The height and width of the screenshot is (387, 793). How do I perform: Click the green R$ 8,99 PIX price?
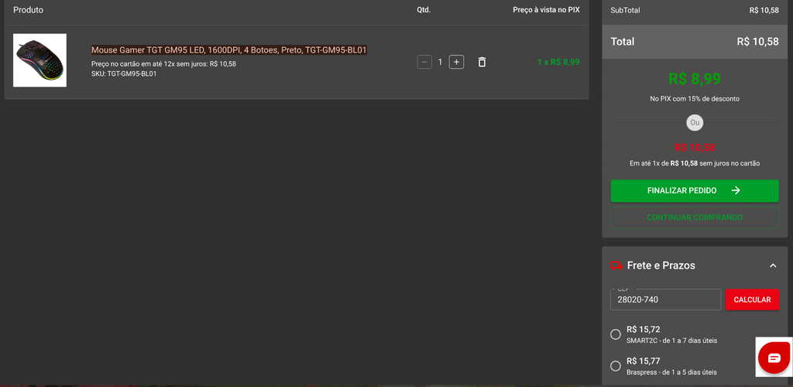694,79
